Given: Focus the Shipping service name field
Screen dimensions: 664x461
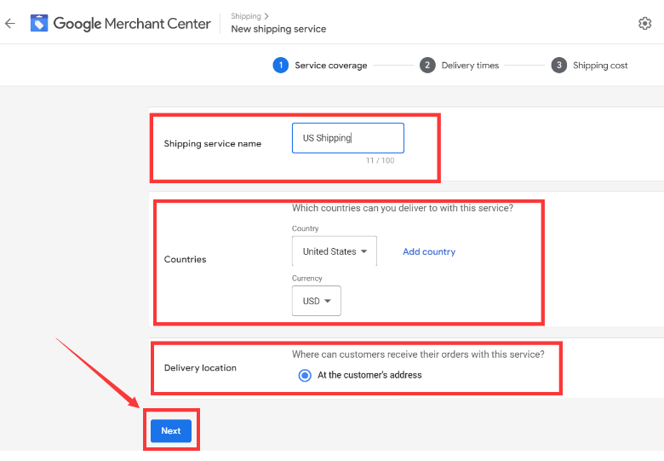Looking at the screenshot, I should pos(347,138).
